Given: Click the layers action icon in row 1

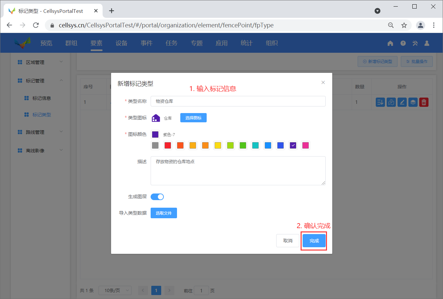Looking at the screenshot, I should (413, 102).
